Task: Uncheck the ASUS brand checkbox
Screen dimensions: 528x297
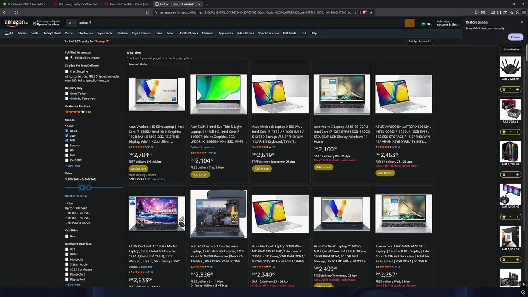Action: click(67, 131)
